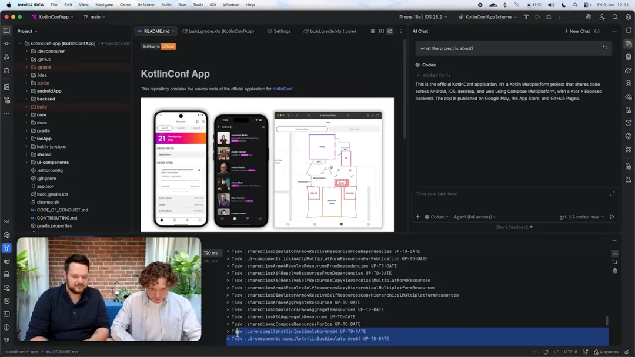Switch README to editor and preview view
The height and width of the screenshot is (357, 635).
(x=381, y=31)
